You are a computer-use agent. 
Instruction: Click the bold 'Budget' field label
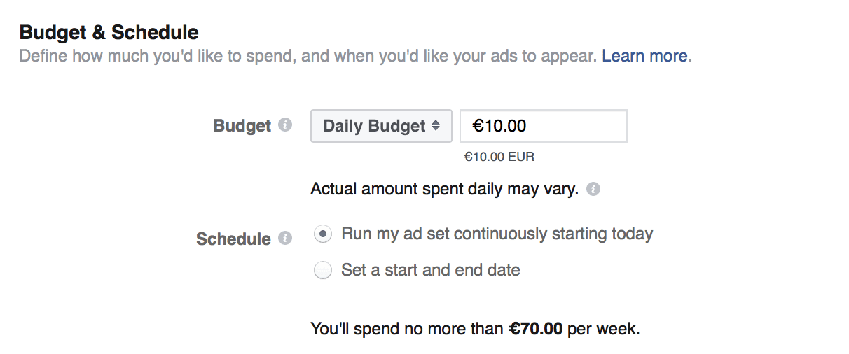(x=242, y=126)
